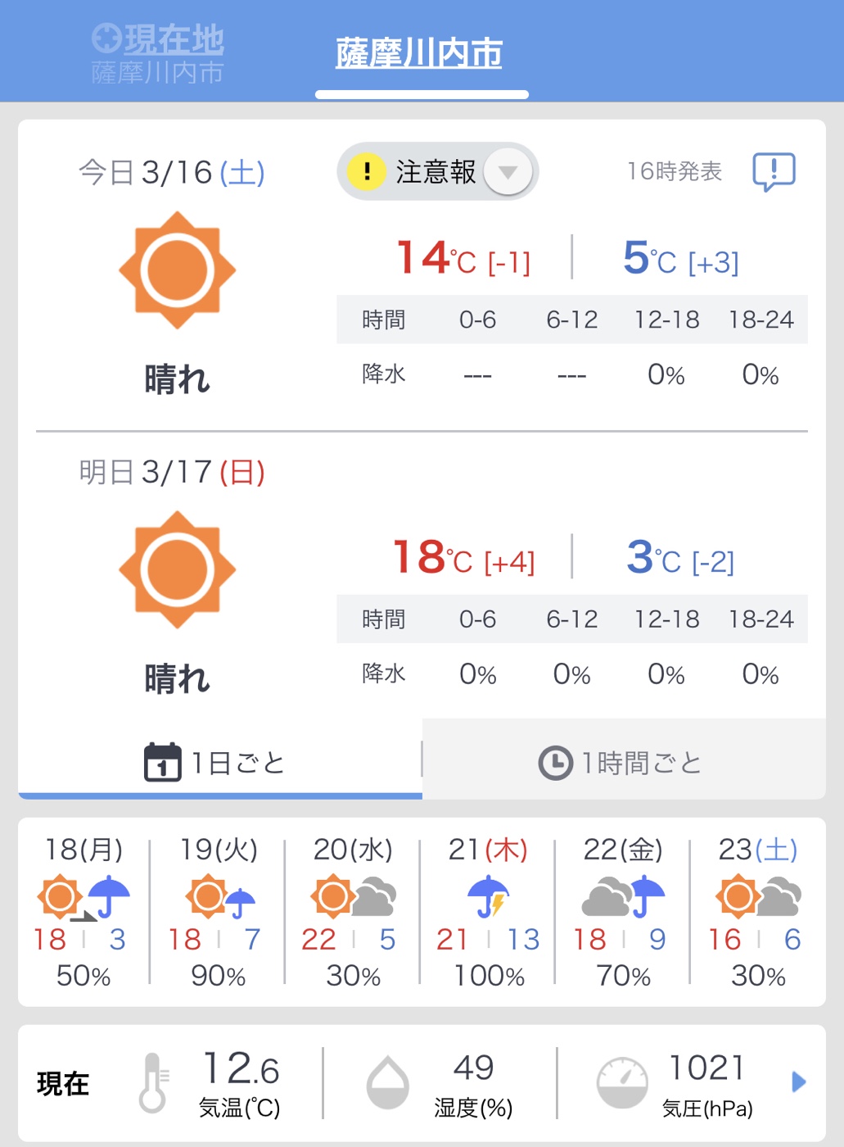This screenshot has height=1147, width=844.
Task: Tap the yellow warning exclamation icon
Action: [x=366, y=172]
